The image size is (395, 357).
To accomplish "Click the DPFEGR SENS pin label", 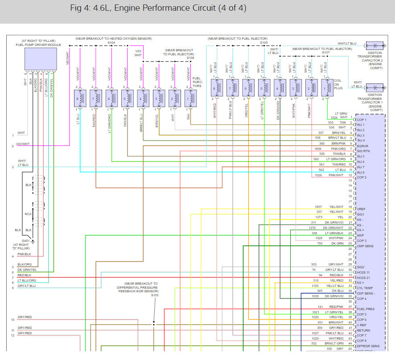I will pyautogui.click(x=368, y=346).
